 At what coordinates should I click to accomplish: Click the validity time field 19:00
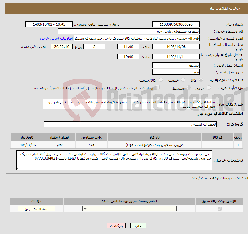point(128,57)
